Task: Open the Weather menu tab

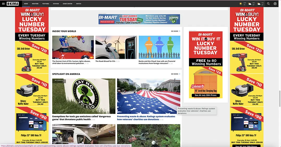Action: [35, 4]
